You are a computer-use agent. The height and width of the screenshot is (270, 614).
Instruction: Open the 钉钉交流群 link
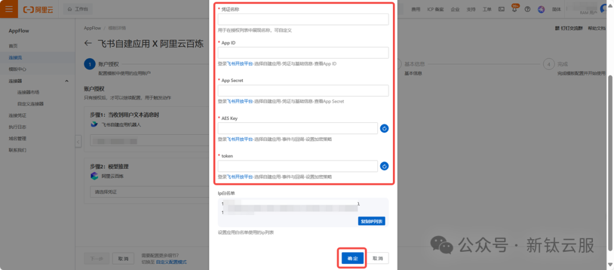pyautogui.click(x=569, y=28)
